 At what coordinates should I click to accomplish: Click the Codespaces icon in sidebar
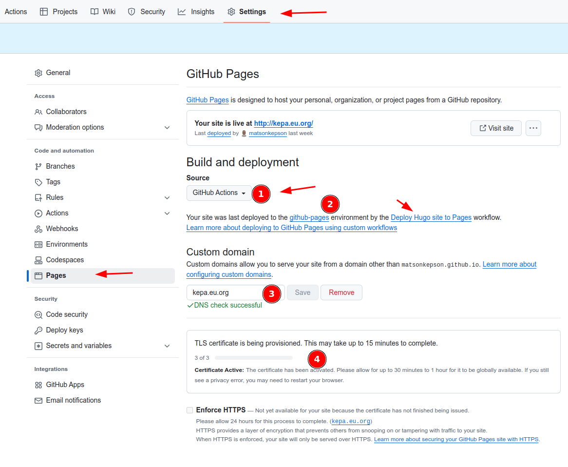[38, 260]
